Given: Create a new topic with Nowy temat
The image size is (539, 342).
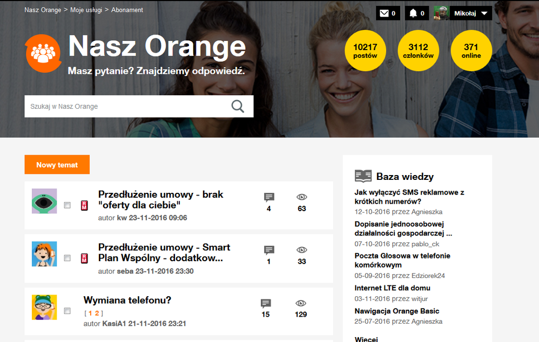Looking at the screenshot, I should (x=57, y=164).
